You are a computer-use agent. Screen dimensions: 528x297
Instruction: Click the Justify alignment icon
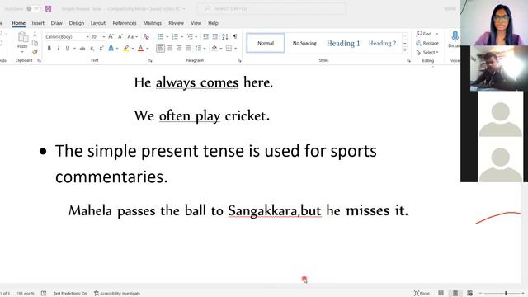click(x=188, y=49)
